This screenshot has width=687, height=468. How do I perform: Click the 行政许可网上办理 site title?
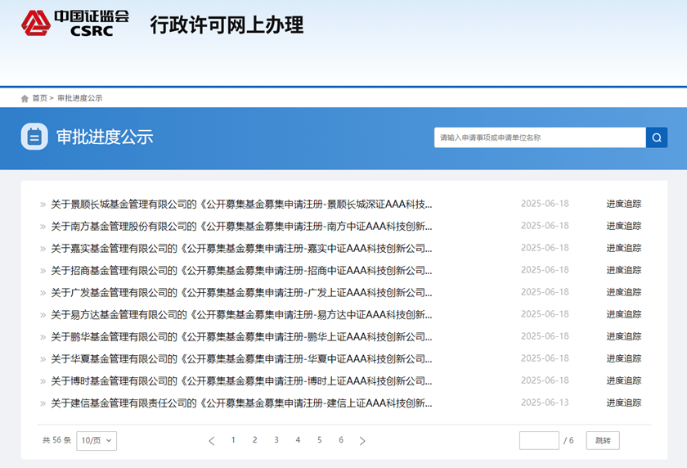pyautogui.click(x=227, y=25)
